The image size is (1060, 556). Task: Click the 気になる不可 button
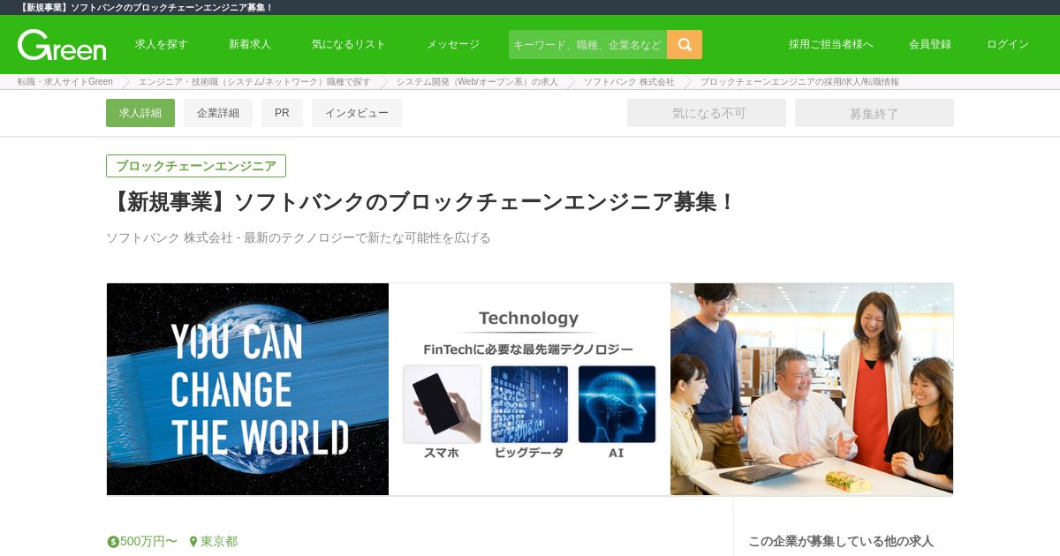[x=707, y=113]
